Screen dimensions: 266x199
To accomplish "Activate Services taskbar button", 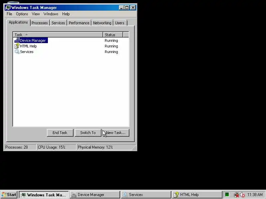I will pyautogui.click(x=146, y=195).
